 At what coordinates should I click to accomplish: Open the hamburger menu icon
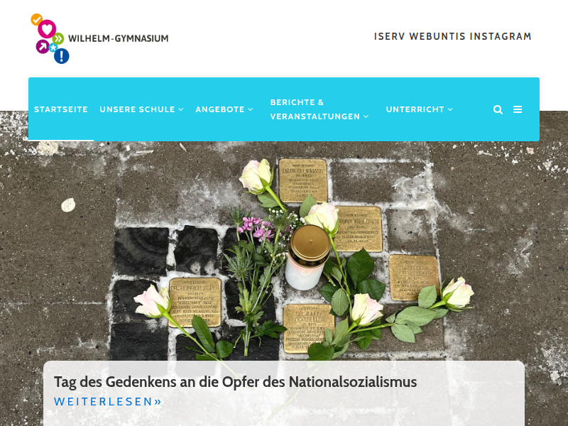coord(518,109)
